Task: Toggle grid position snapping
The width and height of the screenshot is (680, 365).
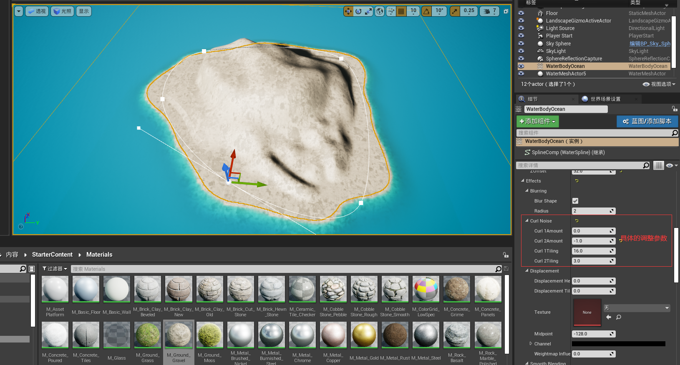Action: point(401,11)
